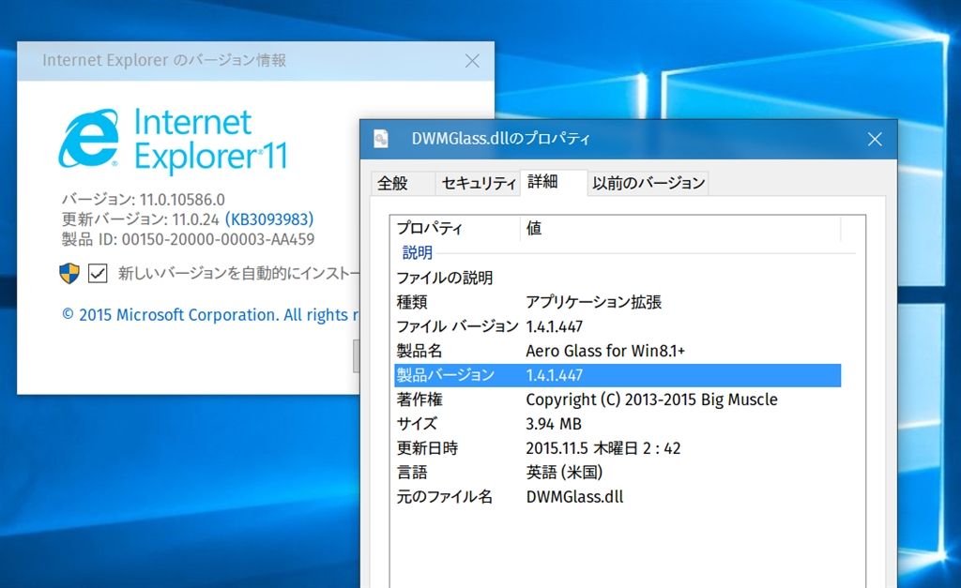Close the DWMGlass.dll properties window
Viewport: 961px width, 588px height.
tap(876, 140)
